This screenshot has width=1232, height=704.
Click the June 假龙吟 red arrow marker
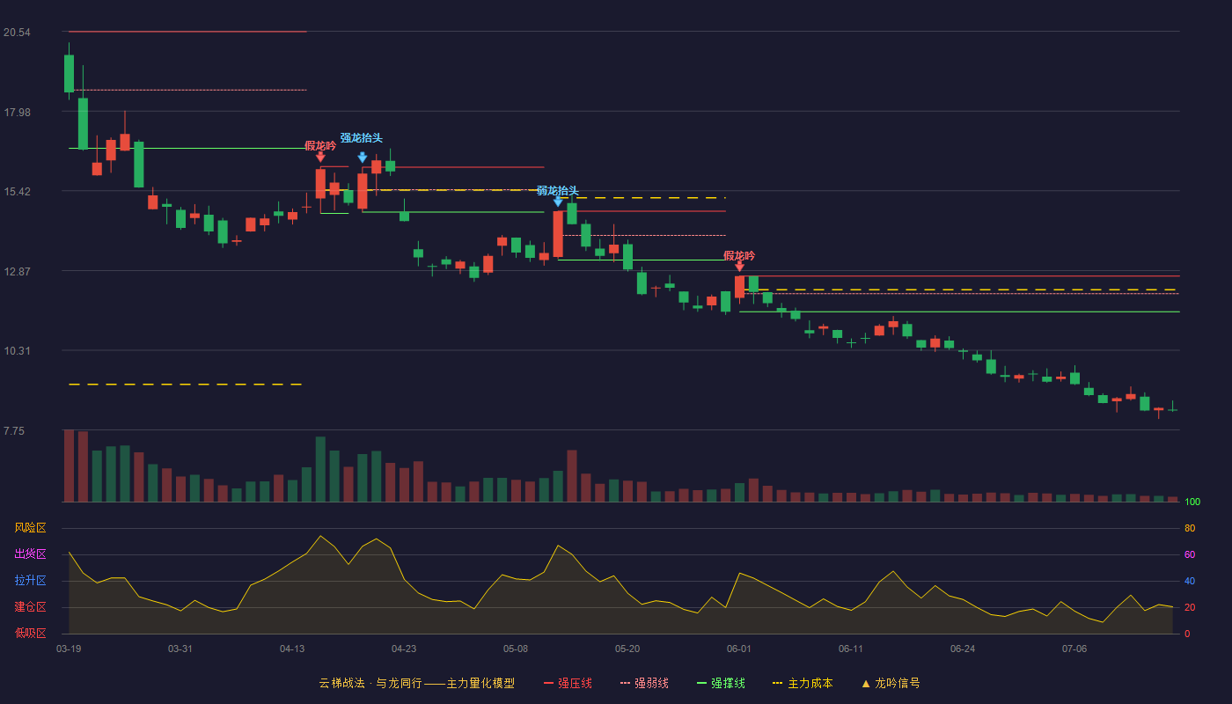739,266
